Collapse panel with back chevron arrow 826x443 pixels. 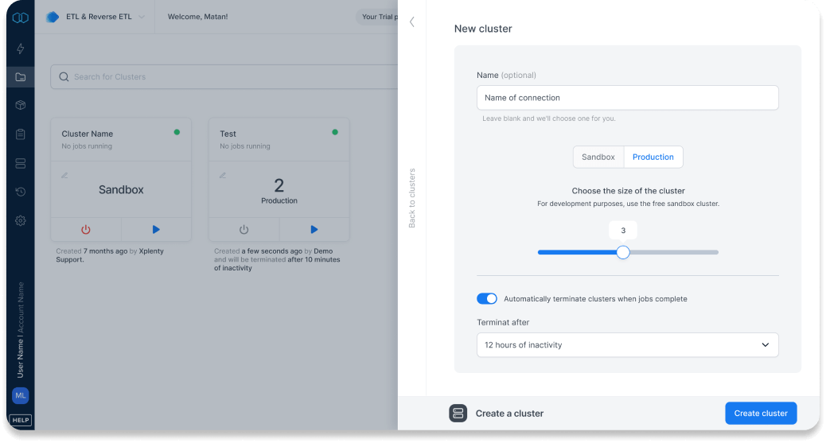(x=412, y=22)
